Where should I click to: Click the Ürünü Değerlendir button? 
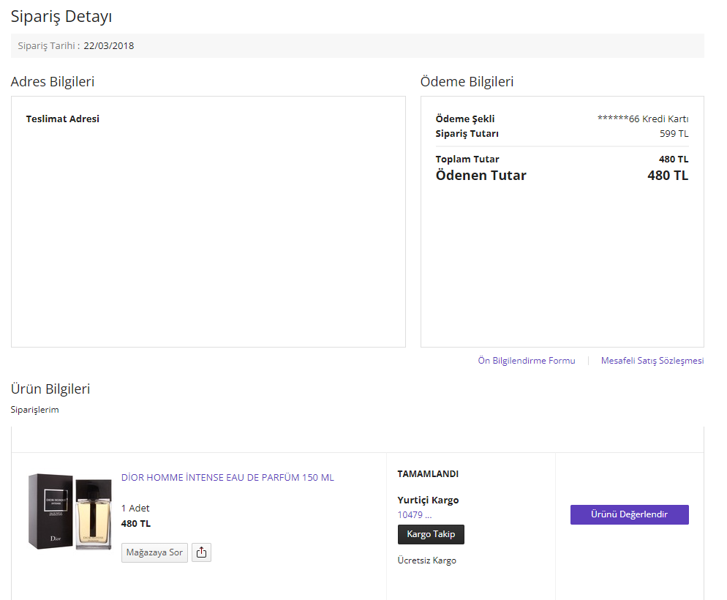pos(629,514)
